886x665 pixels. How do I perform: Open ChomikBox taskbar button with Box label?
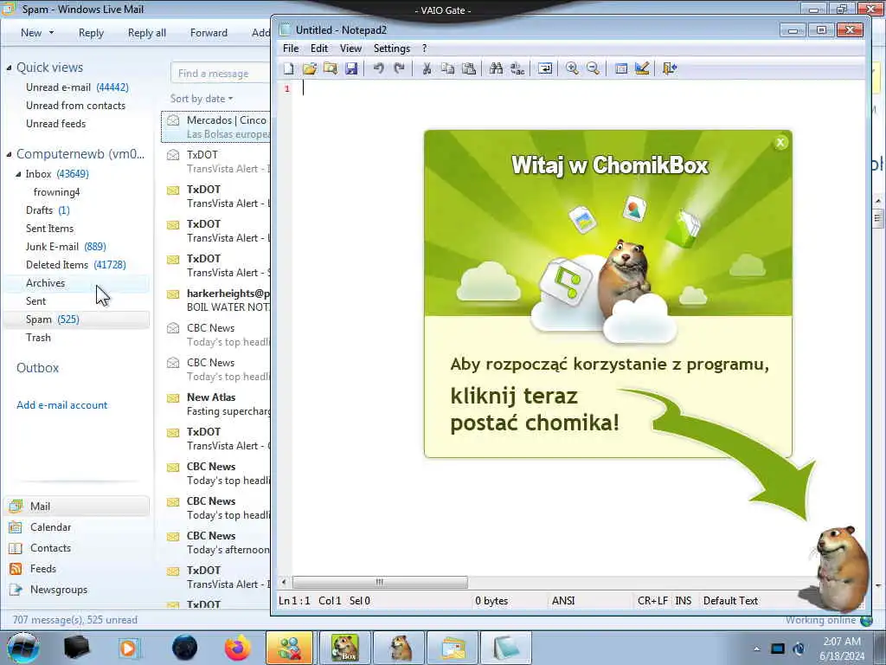coord(344,648)
